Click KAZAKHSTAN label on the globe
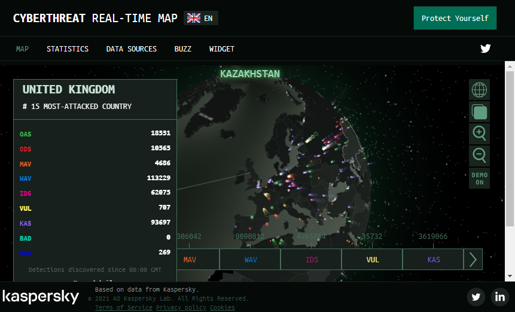This screenshot has height=312, width=515. (x=250, y=74)
